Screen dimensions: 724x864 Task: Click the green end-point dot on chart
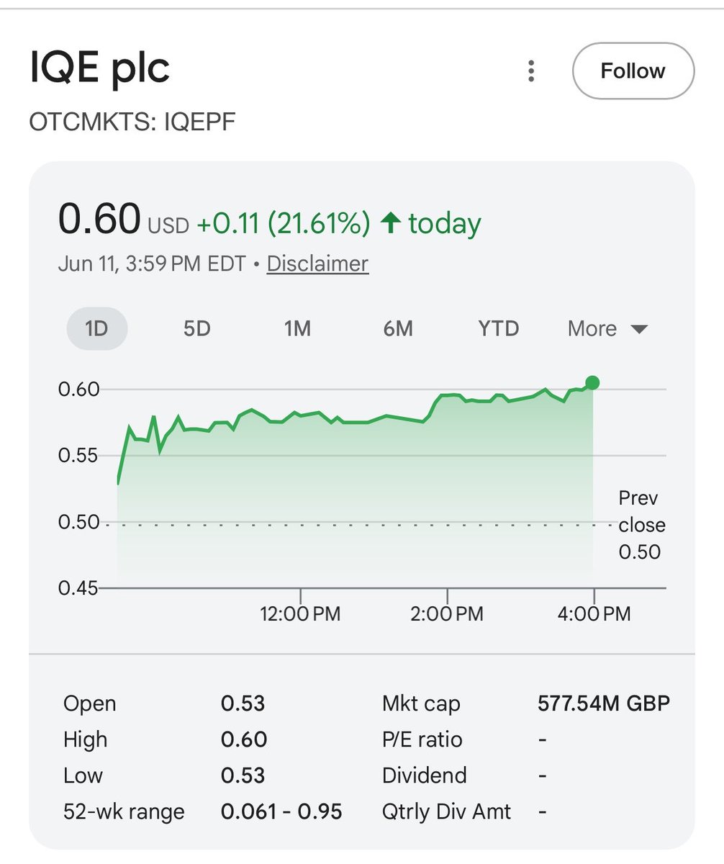click(x=592, y=382)
